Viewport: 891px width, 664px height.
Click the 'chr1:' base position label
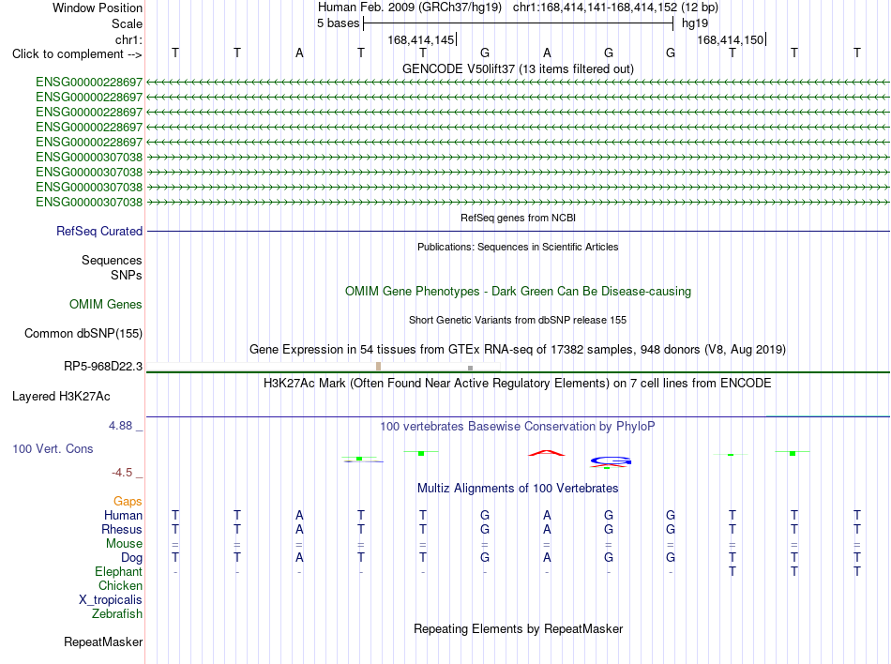point(128,39)
